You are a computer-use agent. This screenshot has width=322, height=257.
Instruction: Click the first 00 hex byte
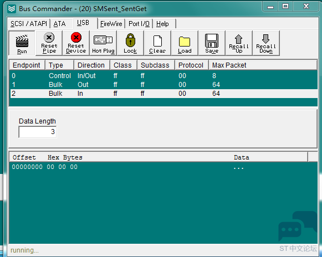pyautogui.click(x=50, y=167)
